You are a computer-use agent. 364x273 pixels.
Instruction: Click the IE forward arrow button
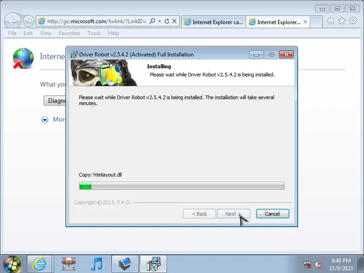coord(29,21)
